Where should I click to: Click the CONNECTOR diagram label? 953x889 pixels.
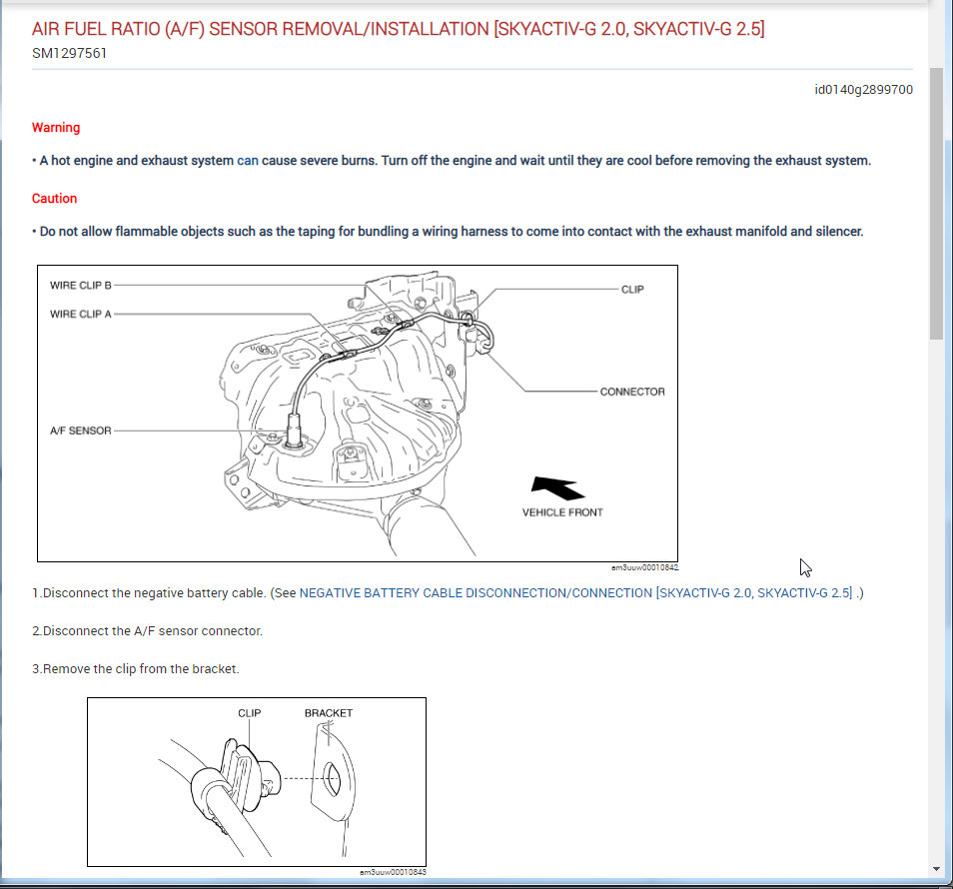(x=632, y=392)
